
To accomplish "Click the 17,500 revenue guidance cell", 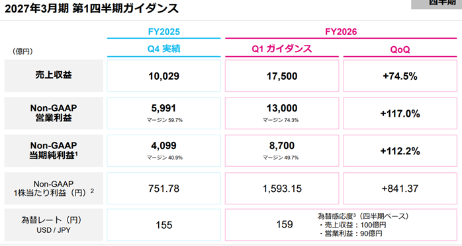I will (x=282, y=76).
